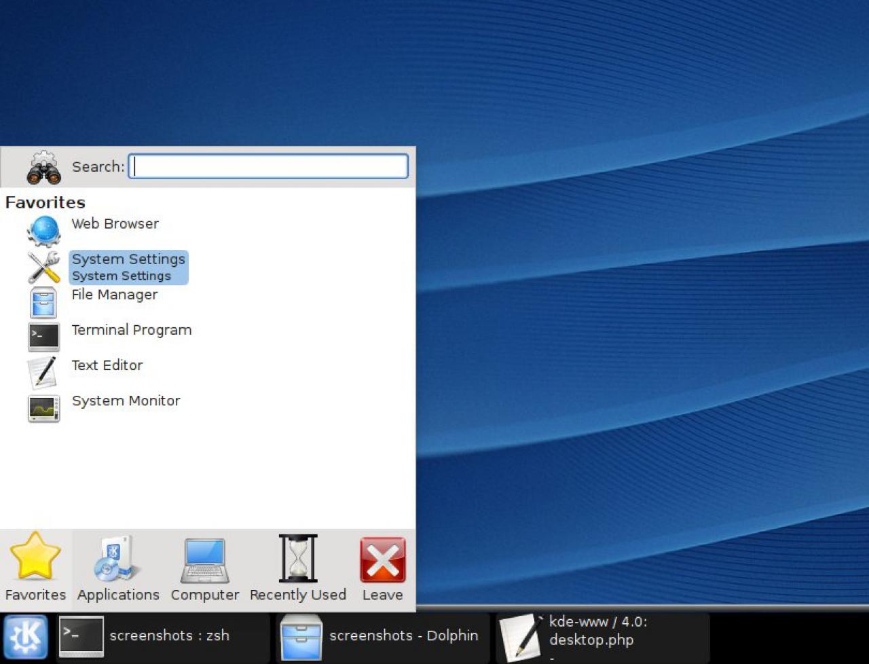Activate screenshots - Dolphin taskbar entry

coord(383,637)
